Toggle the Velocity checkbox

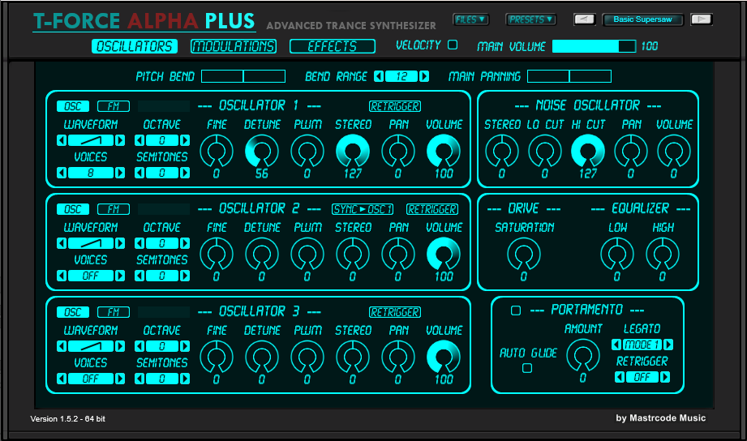(x=453, y=45)
